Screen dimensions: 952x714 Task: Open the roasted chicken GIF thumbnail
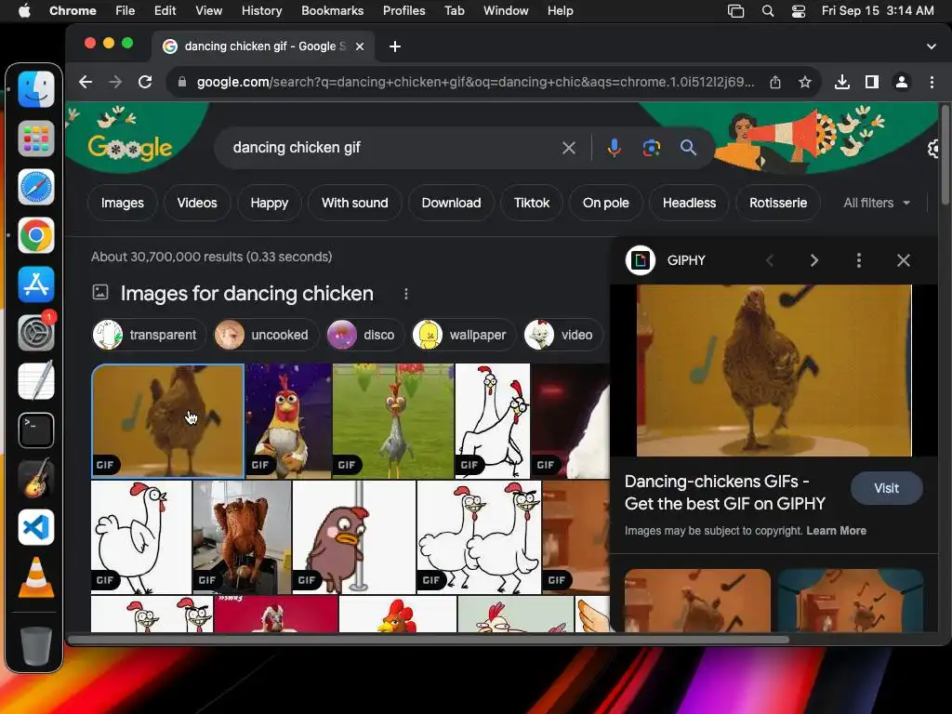point(242,536)
